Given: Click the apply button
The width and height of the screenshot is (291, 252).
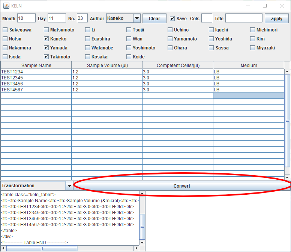Looking at the screenshot, I should click(276, 18).
